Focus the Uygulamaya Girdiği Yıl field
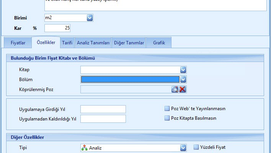 point(103,109)
